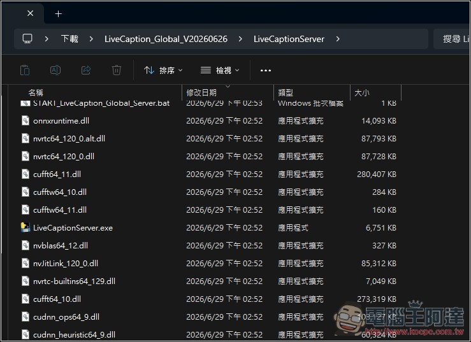
Task: Click the 87,728 KB size value
Action: tap(379, 156)
